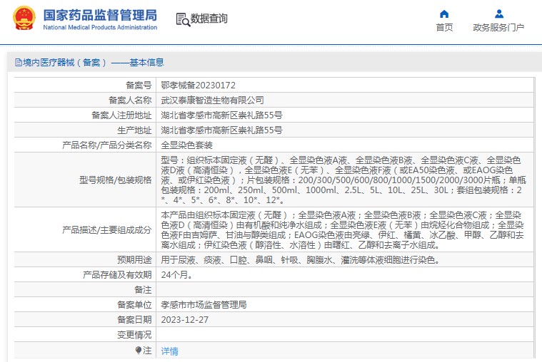This screenshot has width=542, height=362.
Task: Click the 产品名称/产品分类名称 row label
Action: [107, 145]
